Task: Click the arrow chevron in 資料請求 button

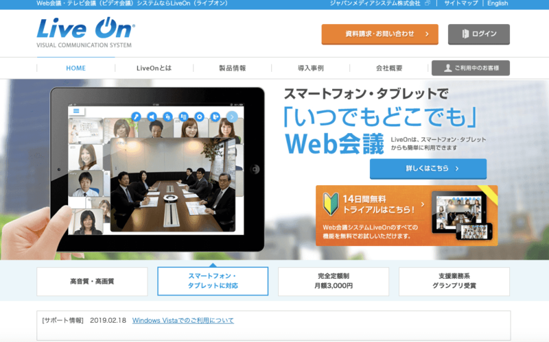Action: point(427,34)
